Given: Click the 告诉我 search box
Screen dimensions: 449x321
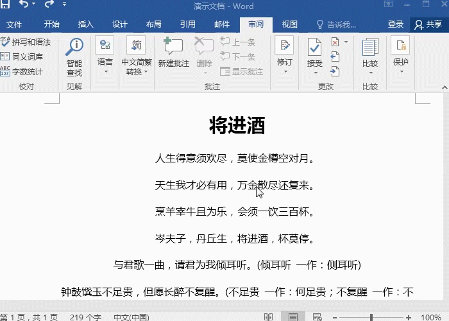Looking at the screenshot, I should point(337,25).
